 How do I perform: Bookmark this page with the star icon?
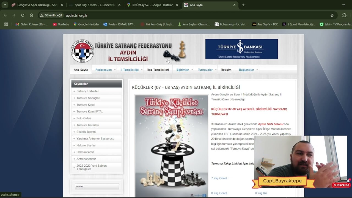pyautogui.click(x=332, y=15)
